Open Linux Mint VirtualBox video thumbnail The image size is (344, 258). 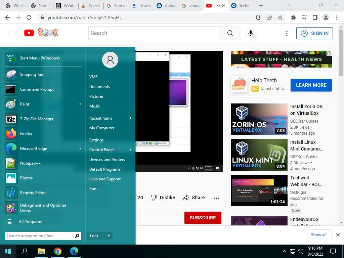point(259,155)
